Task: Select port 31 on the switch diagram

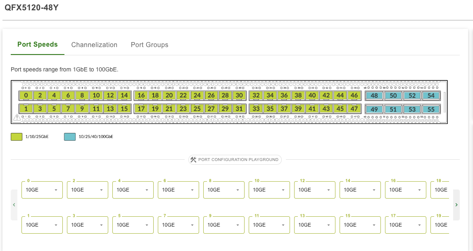Action: point(239,109)
